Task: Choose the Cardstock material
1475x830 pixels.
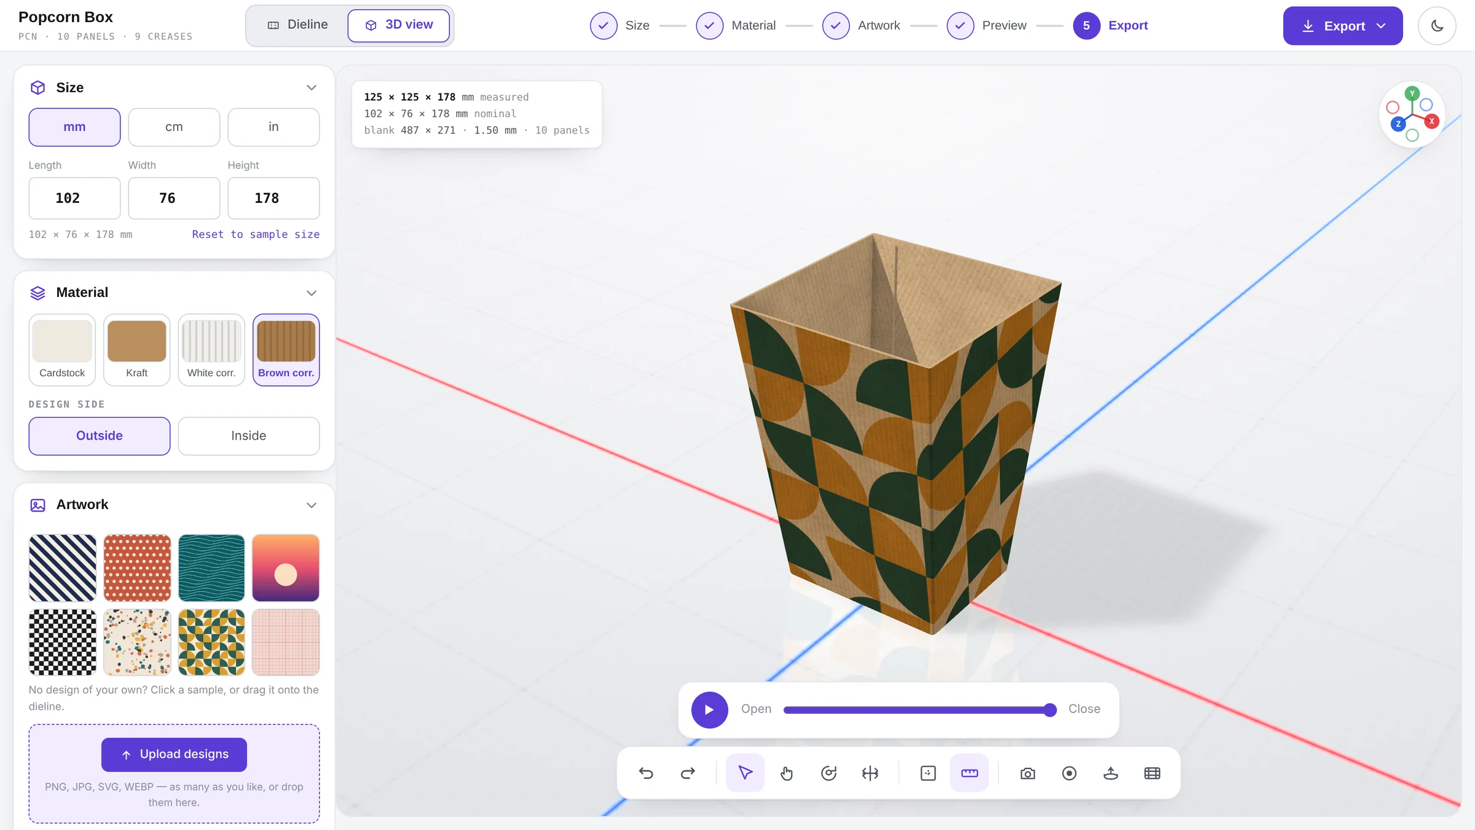Action: [x=62, y=350]
